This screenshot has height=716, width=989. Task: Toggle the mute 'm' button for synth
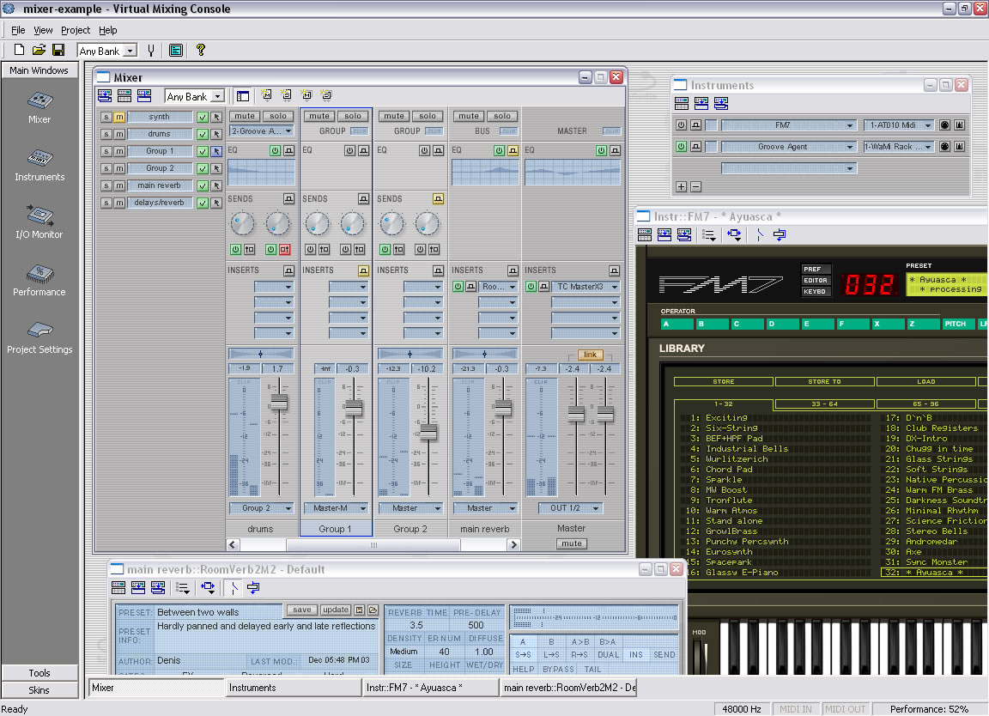coord(119,117)
